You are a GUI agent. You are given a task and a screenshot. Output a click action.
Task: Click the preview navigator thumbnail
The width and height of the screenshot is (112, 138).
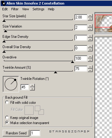tap(104, 23)
